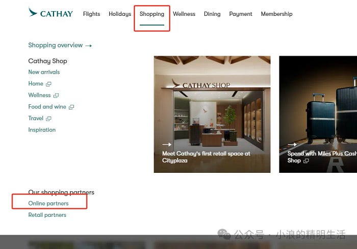Open Online partners link
The width and height of the screenshot is (357, 249).
click(x=48, y=203)
